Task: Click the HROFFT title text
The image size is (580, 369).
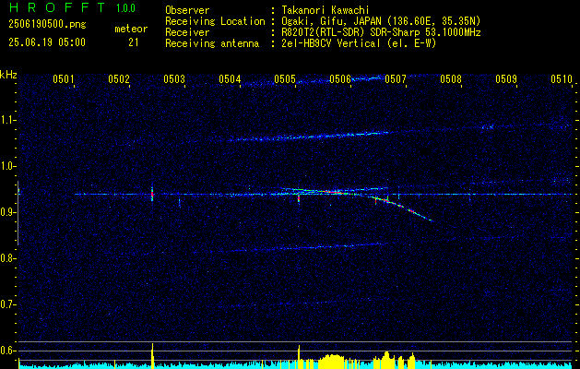Action: pos(57,7)
